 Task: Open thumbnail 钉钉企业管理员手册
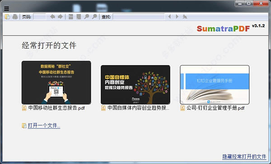click(215, 84)
